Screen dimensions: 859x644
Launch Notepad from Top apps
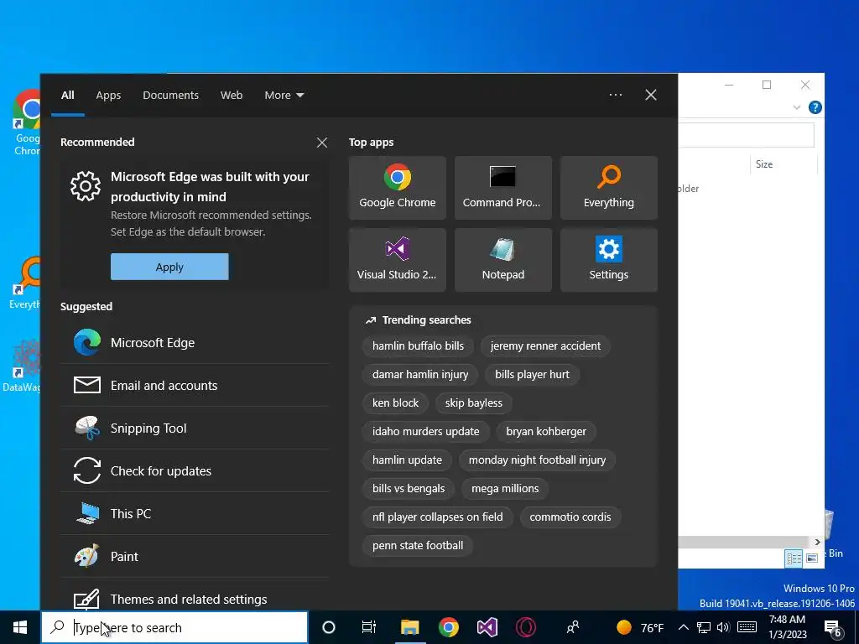[503, 260]
